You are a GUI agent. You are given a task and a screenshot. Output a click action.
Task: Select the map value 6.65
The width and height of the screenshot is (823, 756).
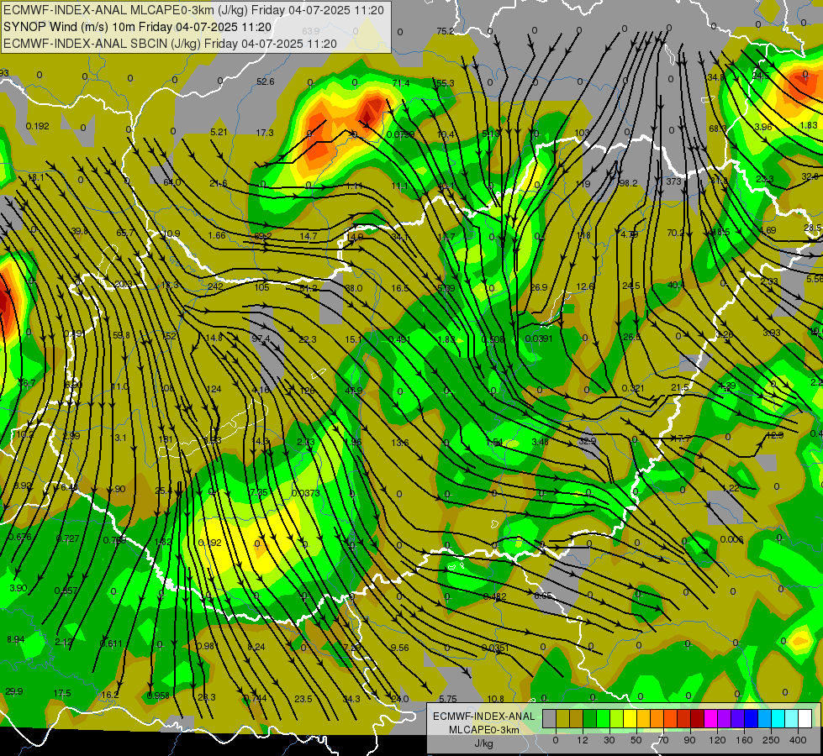tap(543, 596)
